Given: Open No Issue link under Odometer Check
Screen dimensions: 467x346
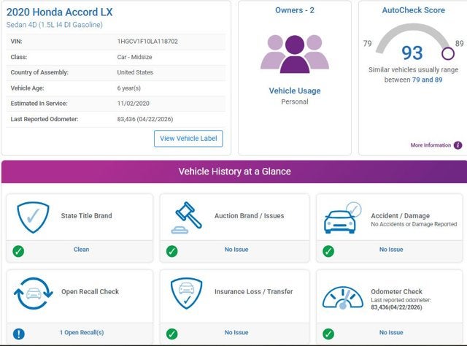Looking at the screenshot, I should click(391, 332).
